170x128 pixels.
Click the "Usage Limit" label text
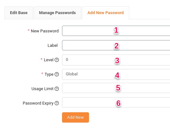click(x=42, y=89)
